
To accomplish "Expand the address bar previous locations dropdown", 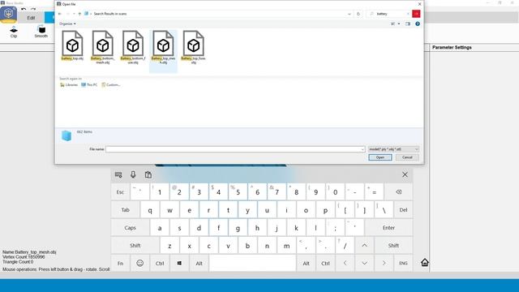I will coord(350,14).
